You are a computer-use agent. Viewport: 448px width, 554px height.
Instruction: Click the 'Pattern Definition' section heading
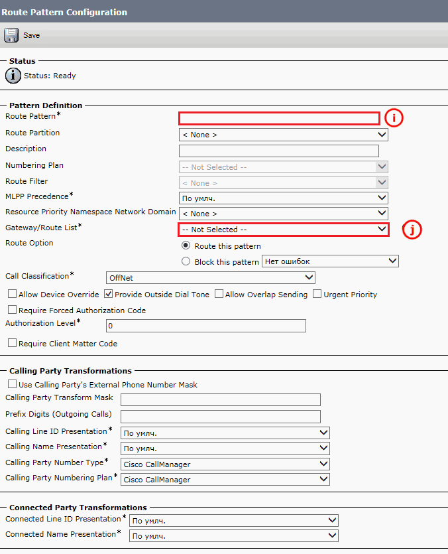point(46,105)
